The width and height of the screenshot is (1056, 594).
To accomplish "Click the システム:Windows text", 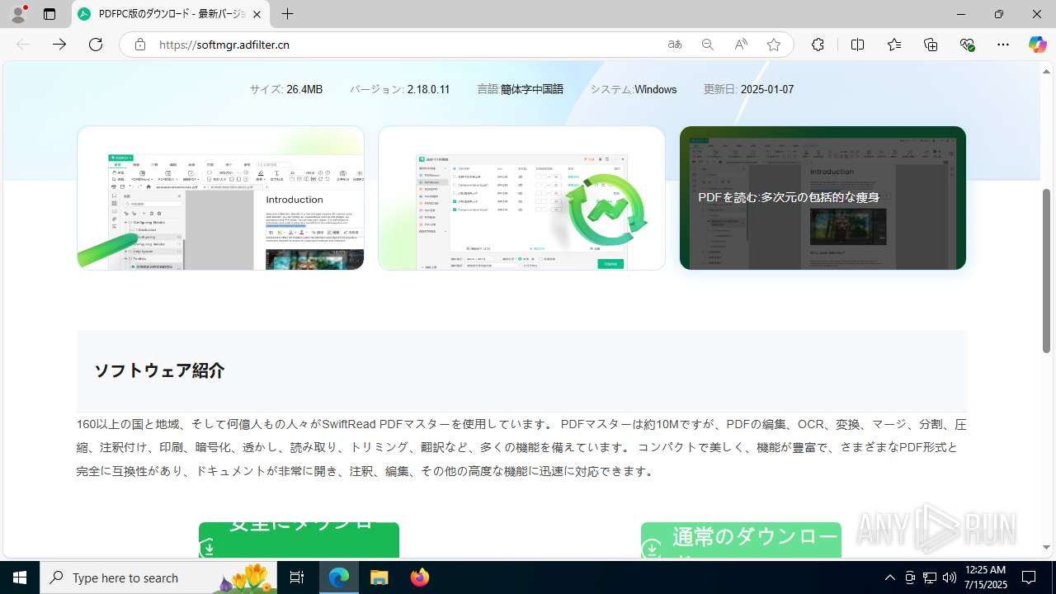I will tap(633, 89).
